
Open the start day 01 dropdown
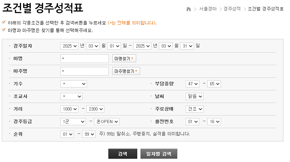[x=114, y=46]
